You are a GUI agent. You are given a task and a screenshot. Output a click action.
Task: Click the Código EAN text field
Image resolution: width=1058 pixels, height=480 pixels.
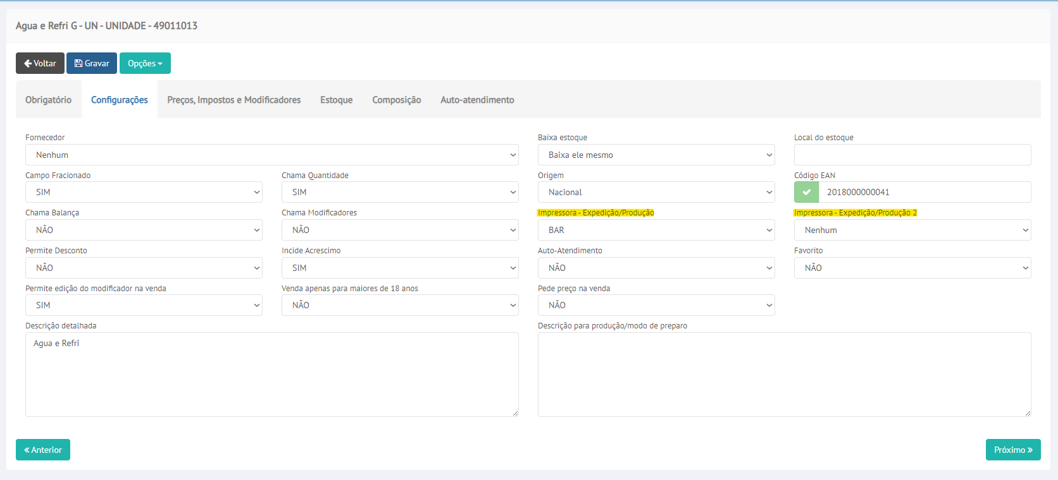pyautogui.click(x=924, y=192)
